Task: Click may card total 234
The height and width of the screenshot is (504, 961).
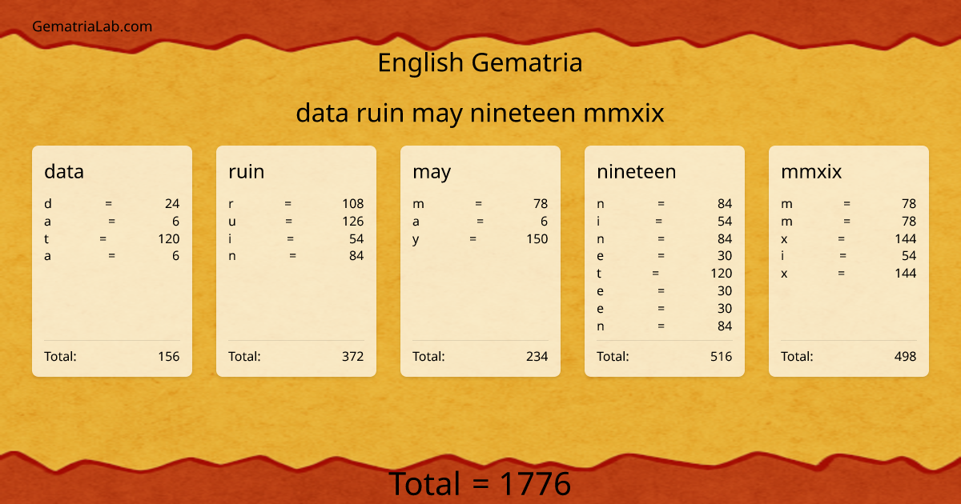Action: [x=537, y=356]
